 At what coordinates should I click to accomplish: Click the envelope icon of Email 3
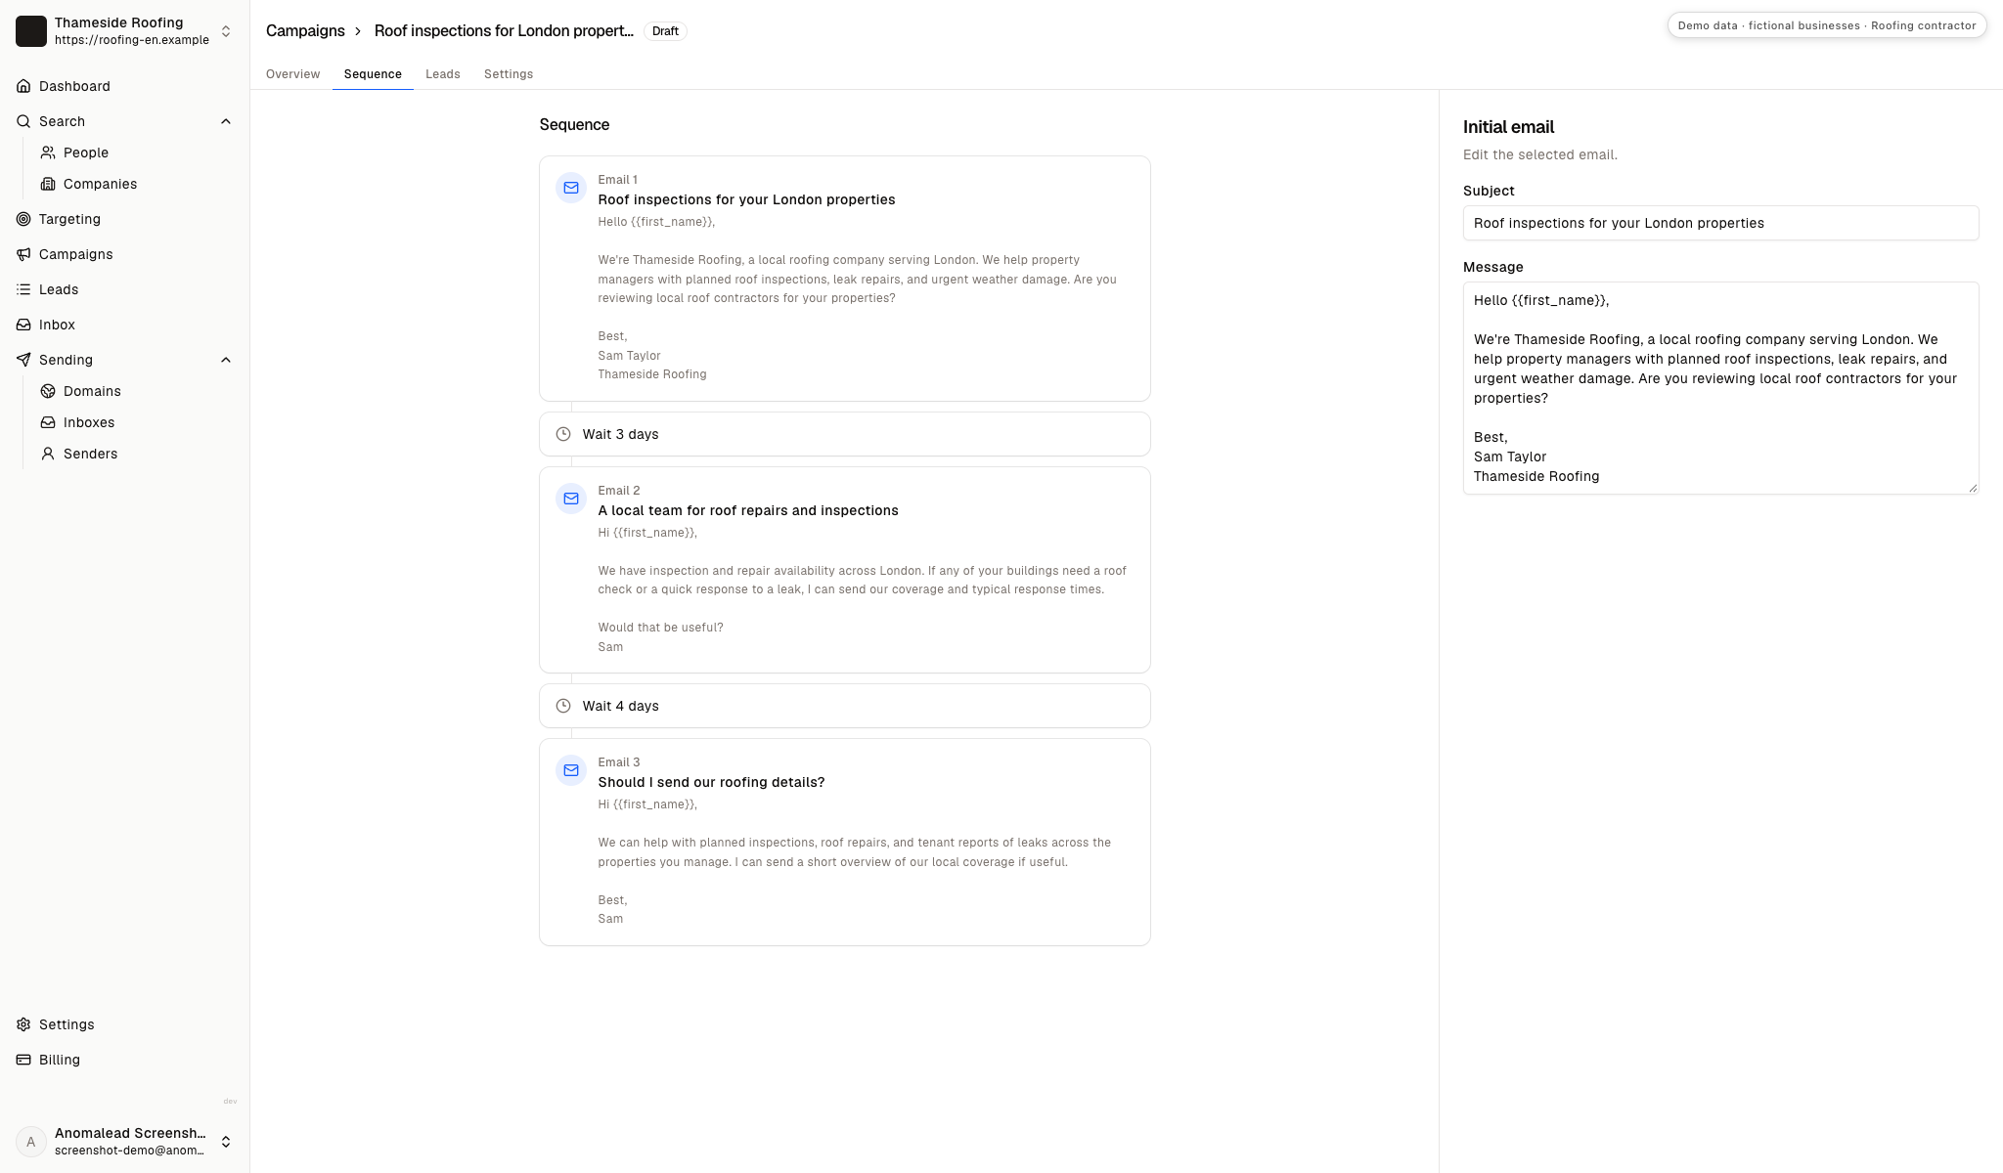point(571,770)
